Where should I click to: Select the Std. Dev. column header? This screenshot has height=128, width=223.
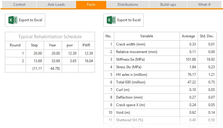pyautogui.click(x=207, y=36)
